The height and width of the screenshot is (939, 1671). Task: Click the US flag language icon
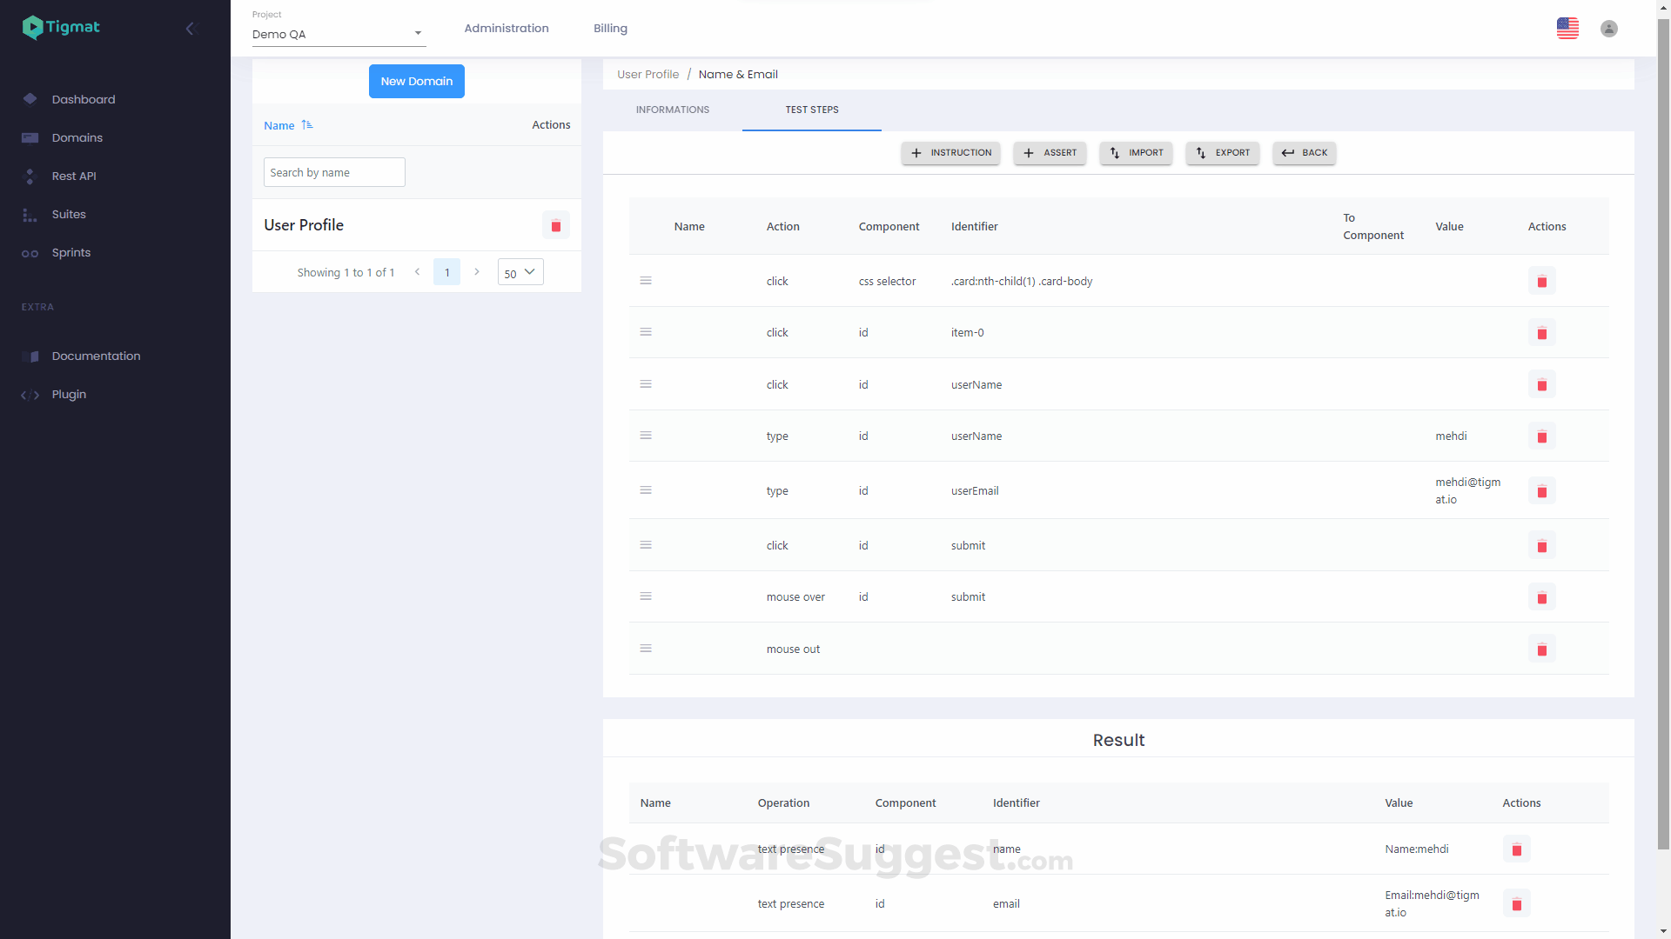tap(1567, 29)
